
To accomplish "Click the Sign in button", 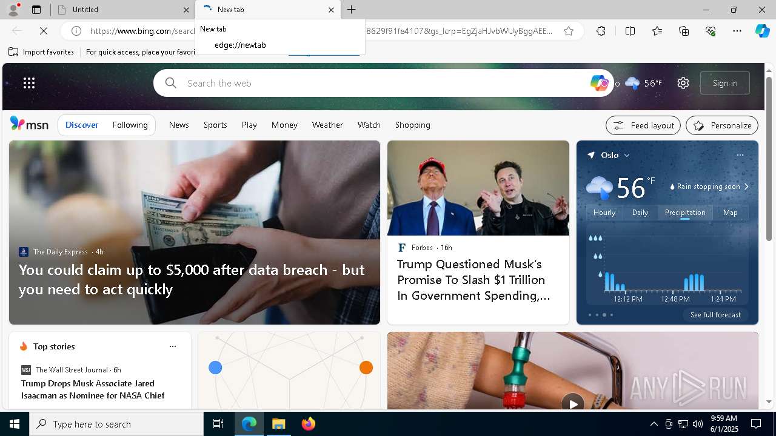I will click(725, 83).
